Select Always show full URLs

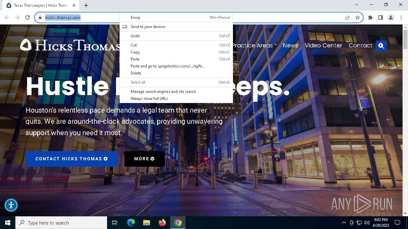(176, 99)
